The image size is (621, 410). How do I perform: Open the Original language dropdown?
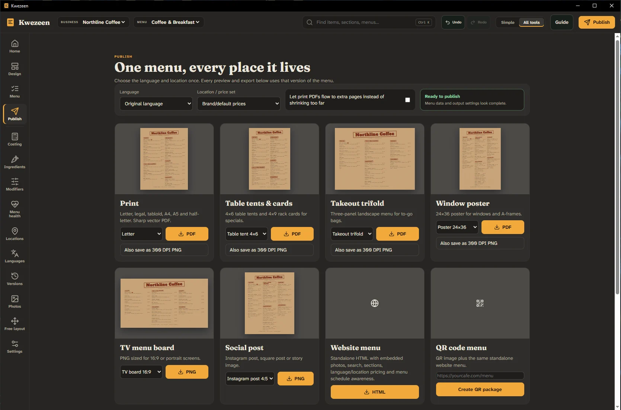coord(156,104)
